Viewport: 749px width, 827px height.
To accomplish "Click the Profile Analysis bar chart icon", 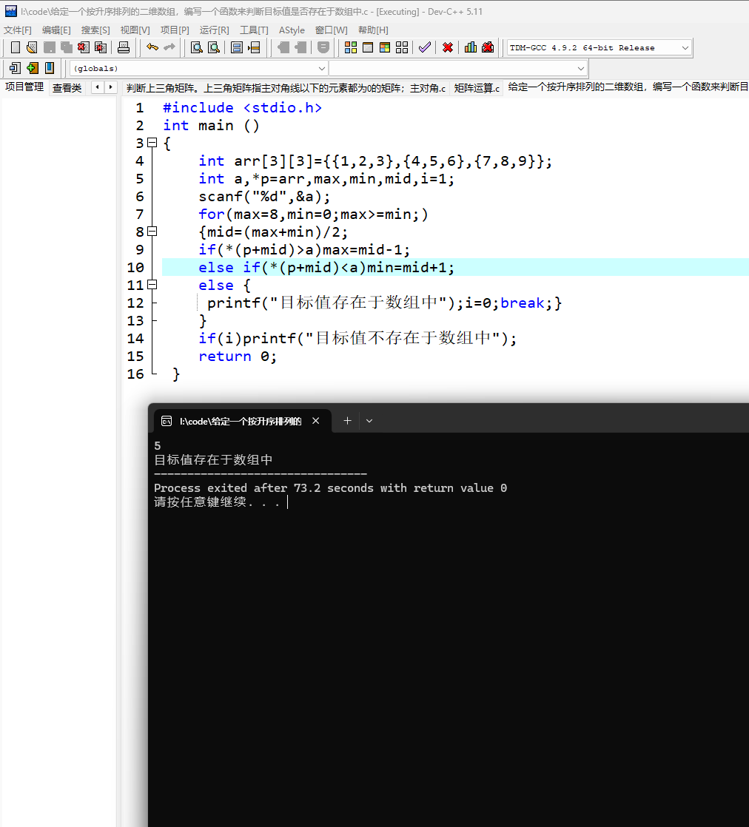I will coord(470,47).
